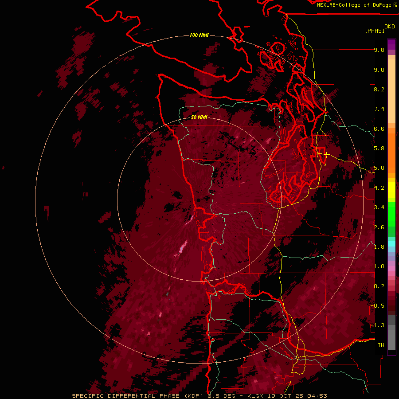Click the 5.0 legend value
399x399 pixels.
(x=379, y=168)
